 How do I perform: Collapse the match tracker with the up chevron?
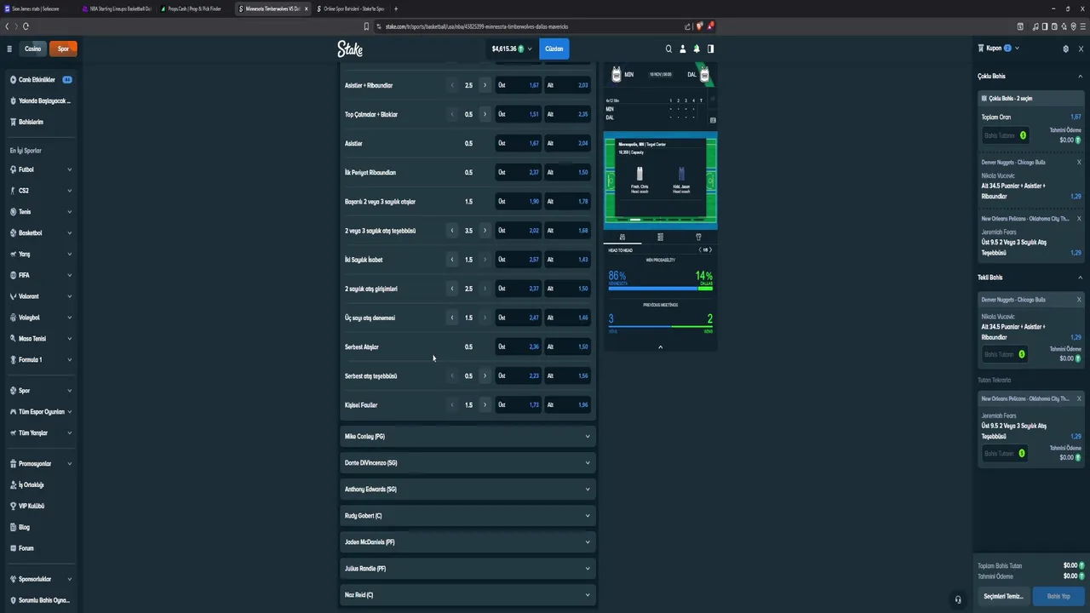[x=660, y=347]
